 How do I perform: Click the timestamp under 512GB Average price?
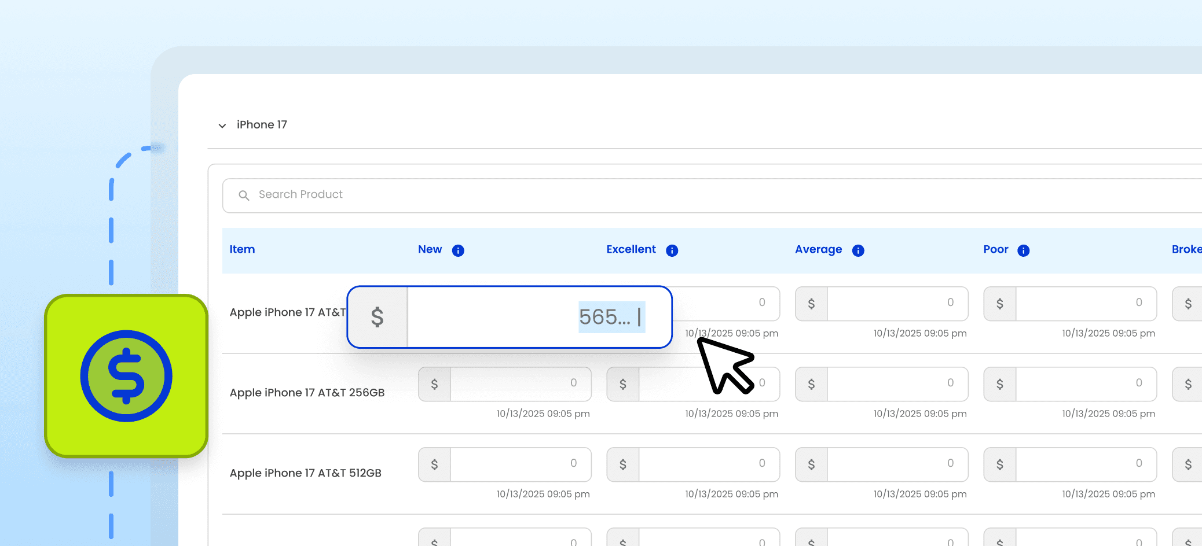(x=920, y=494)
